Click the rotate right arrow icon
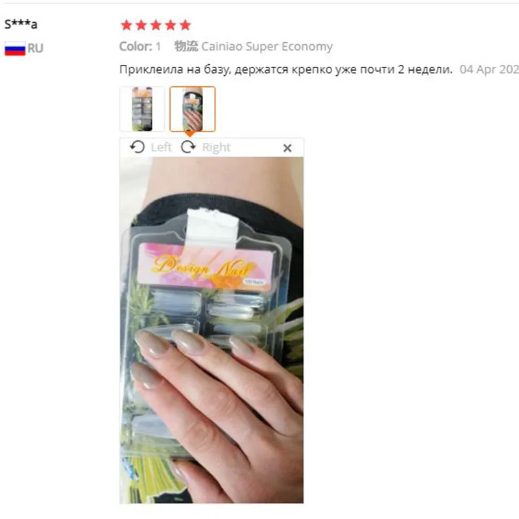 188,147
